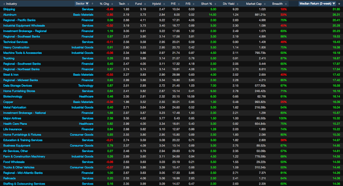Screen dimensions: 343x186
Task: Open the Biotechnology industry link
Action: tap(13, 97)
